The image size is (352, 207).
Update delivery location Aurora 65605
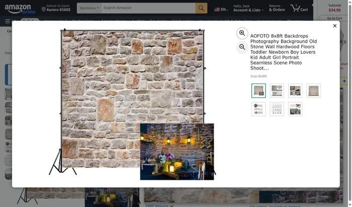pos(56,8)
